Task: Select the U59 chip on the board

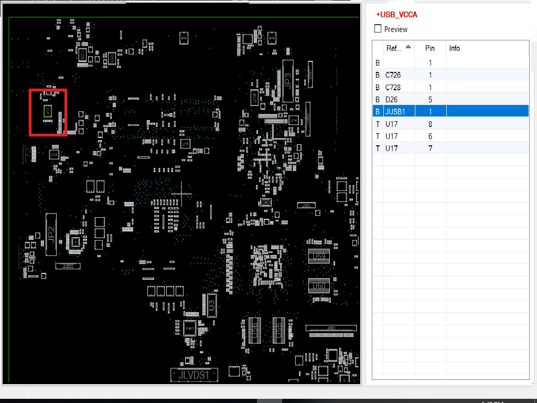Action: click(x=319, y=256)
